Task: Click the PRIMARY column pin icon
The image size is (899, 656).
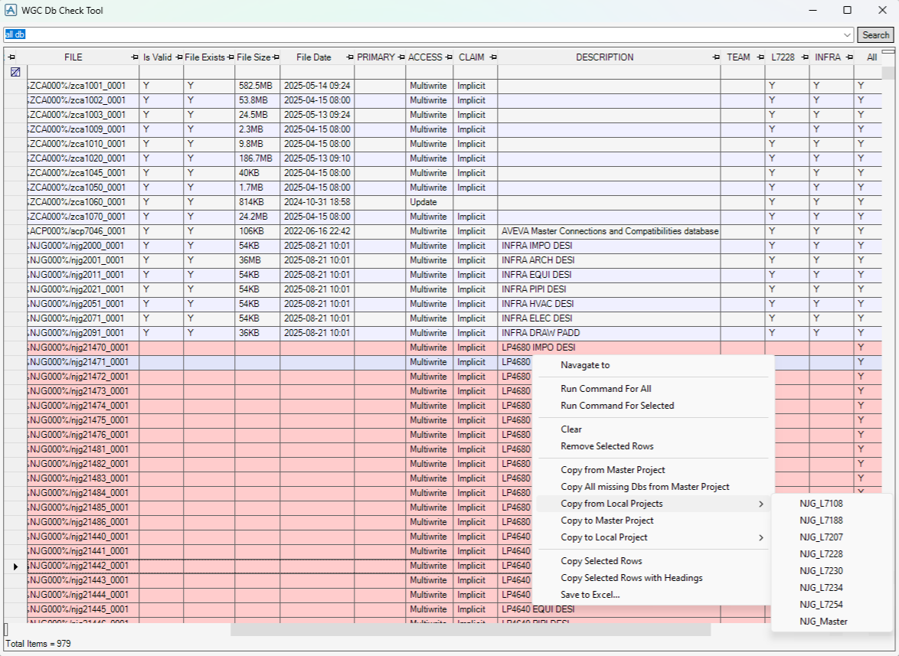Action: [x=401, y=57]
